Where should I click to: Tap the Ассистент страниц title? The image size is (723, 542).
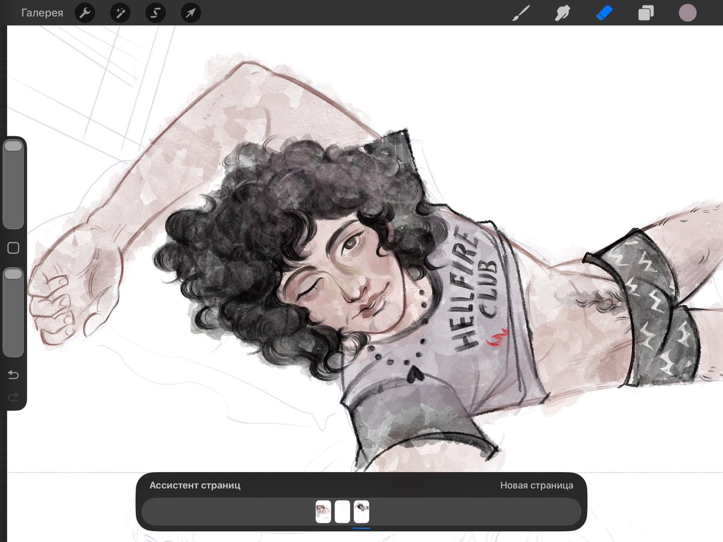[x=195, y=485]
